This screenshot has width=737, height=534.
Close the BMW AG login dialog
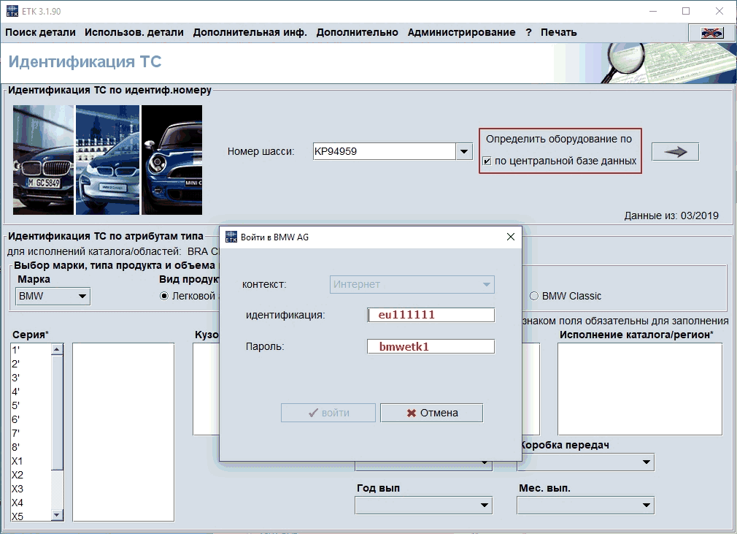click(x=510, y=237)
